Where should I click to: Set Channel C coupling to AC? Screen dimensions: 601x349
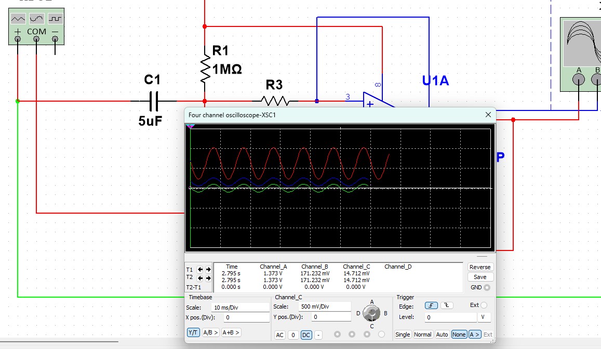[280, 335]
